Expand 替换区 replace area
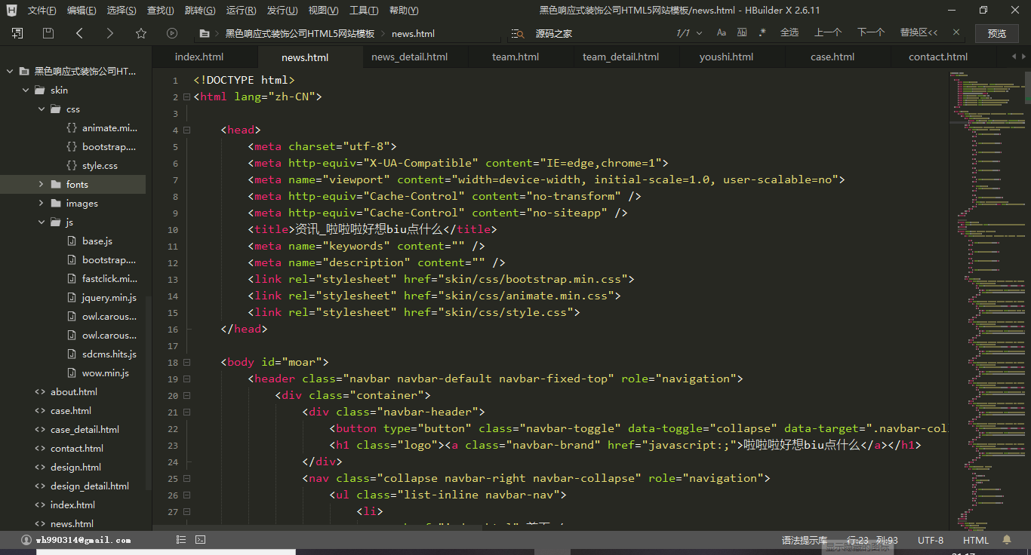Viewport: 1031px width, 555px height. (x=919, y=32)
